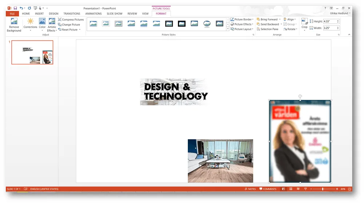Click the Touch/Mouse Mode icon
The height and width of the screenshot is (204, 364).
[x=40, y=8]
